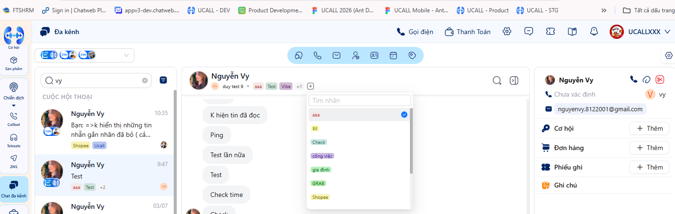Open the UCALLXXX account dropdown
Viewport: 675px width, 214px height.
[640, 32]
